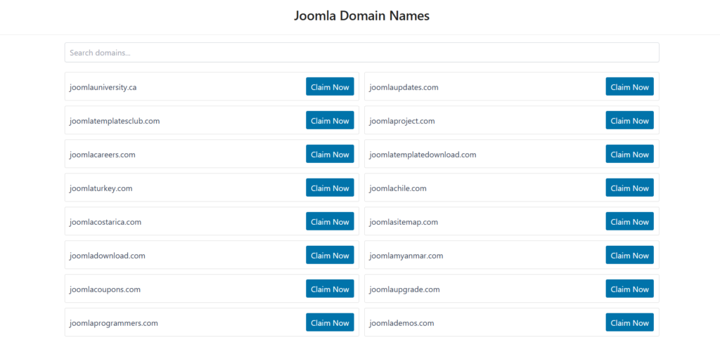Claim the joomlaproject.com domain

click(x=629, y=121)
